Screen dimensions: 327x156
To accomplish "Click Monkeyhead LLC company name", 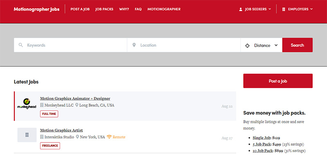I will click(59, 105).
